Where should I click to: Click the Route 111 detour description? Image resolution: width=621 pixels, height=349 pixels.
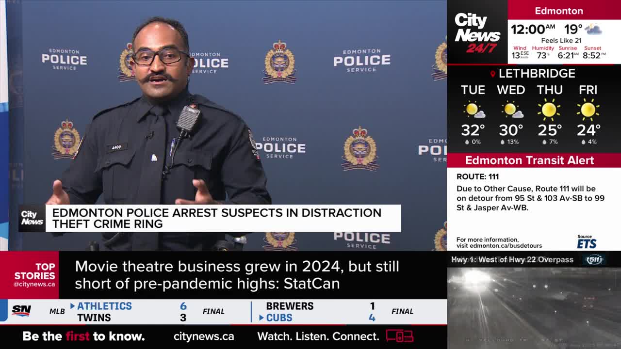point(530,198)
